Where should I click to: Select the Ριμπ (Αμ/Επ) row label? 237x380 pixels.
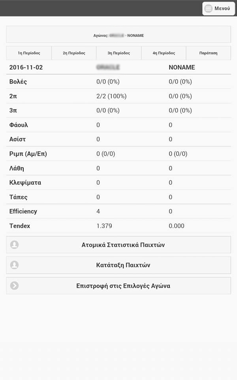tap(28, 154)
